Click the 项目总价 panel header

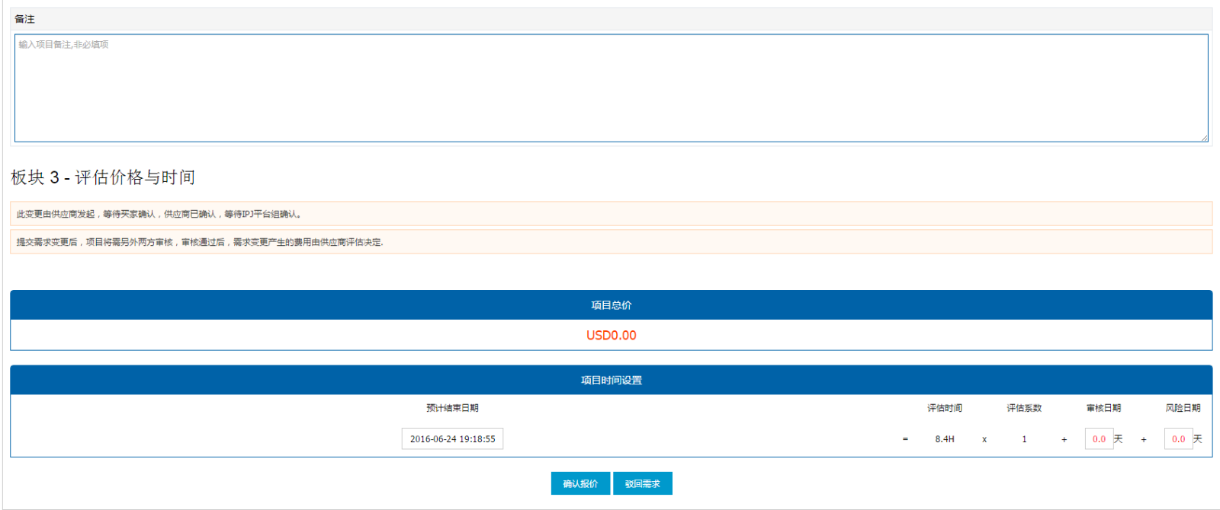pyautogui.click(x=611, y=305)
